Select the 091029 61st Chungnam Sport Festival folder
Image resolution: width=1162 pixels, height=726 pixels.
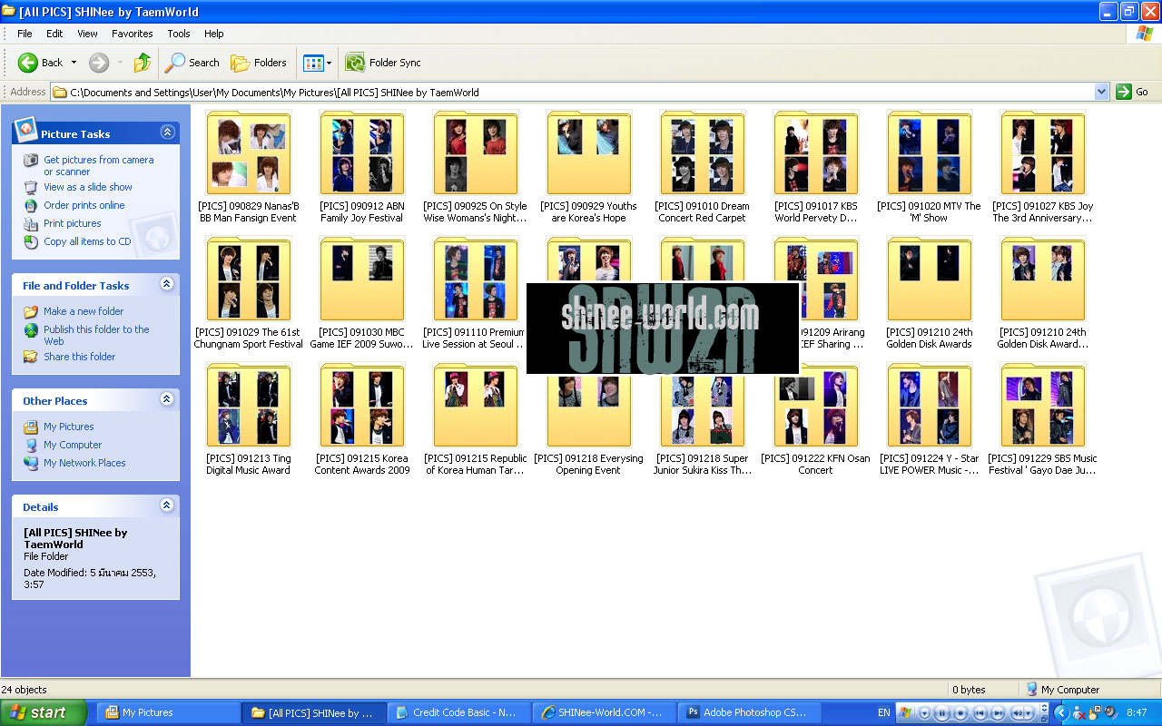click(x=248, y=294)
